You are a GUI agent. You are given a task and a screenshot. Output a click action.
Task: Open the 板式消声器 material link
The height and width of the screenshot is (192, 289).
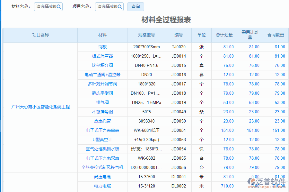pyautogui.click(x=102, y=56)
